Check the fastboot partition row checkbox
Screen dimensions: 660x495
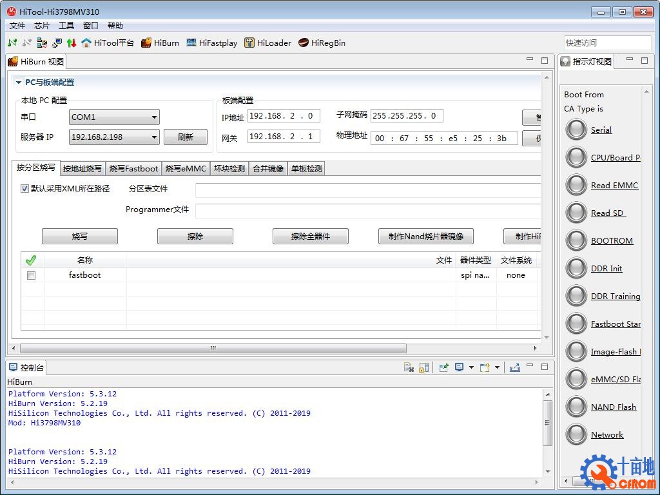(x=31, y=275)
